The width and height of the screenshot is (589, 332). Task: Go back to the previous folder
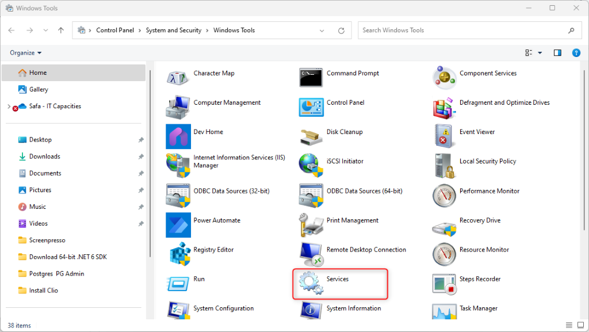12,30
